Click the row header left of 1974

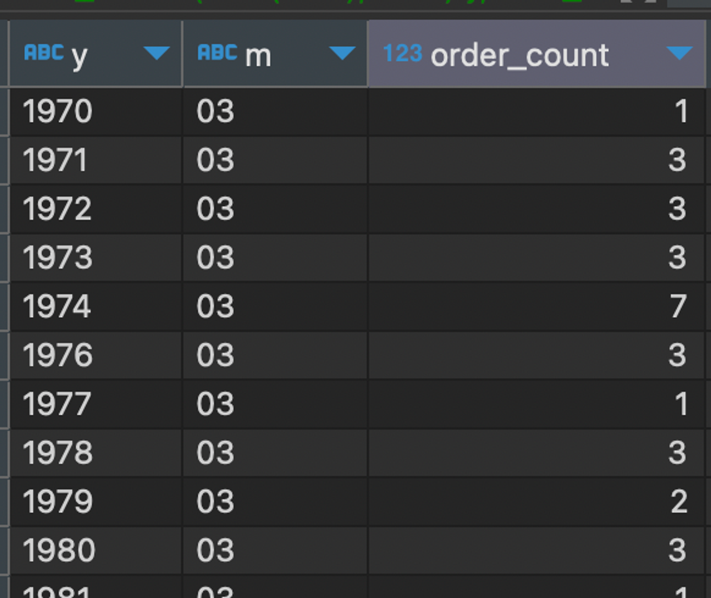click(x=4, y=307)
